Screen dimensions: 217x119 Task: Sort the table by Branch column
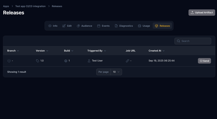pos(13,51)
